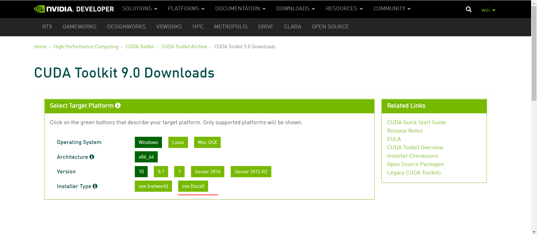
Task: Open CUDA Toolkit Overview link
Action: pyautogui.click(x=415, y=148)
